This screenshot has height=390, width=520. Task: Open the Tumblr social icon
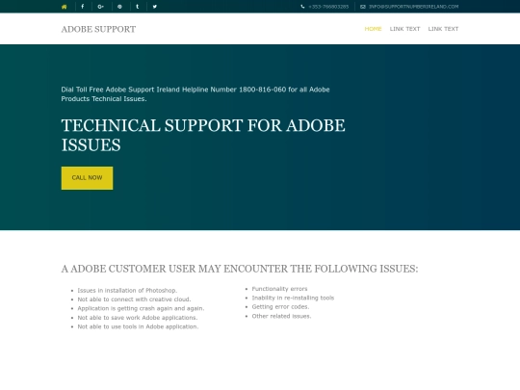coord(138,7)
